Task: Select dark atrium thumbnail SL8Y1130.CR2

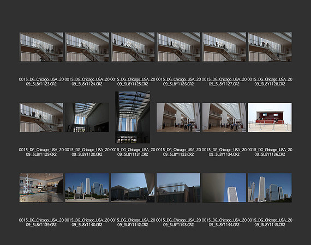Action: tap(87, 117)
